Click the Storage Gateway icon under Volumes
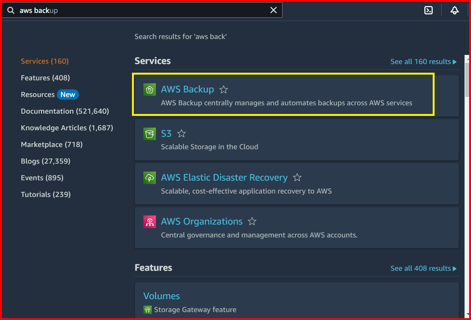471x320 pixels. [x=148, y=309]
